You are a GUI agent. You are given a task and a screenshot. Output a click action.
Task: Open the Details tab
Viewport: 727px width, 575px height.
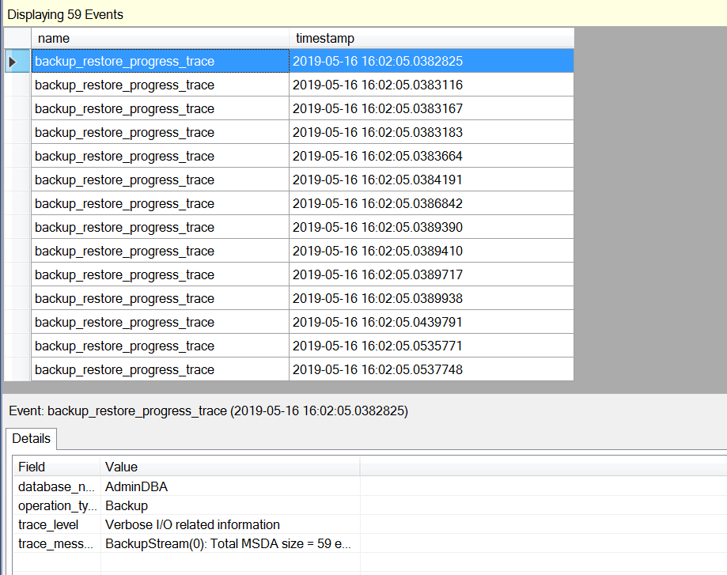pos(31,439)
